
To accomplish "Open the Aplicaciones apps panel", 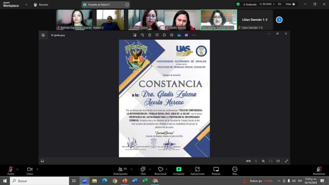I will pos(197,170).
